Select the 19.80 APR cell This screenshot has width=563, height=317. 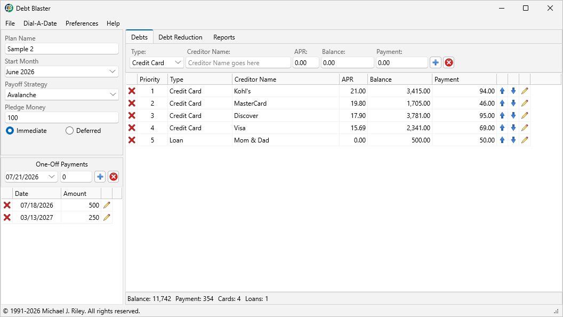click(x=353, y=103)
